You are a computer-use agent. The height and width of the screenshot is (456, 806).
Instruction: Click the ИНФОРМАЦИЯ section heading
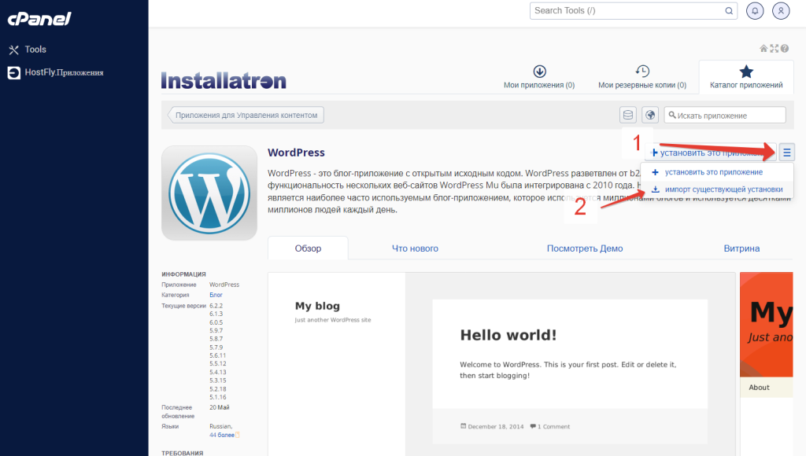click(x=183, y=274)
